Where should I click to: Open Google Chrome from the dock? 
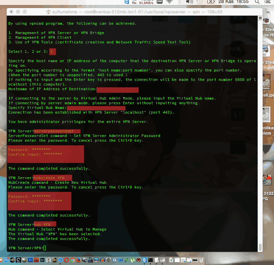72,260
